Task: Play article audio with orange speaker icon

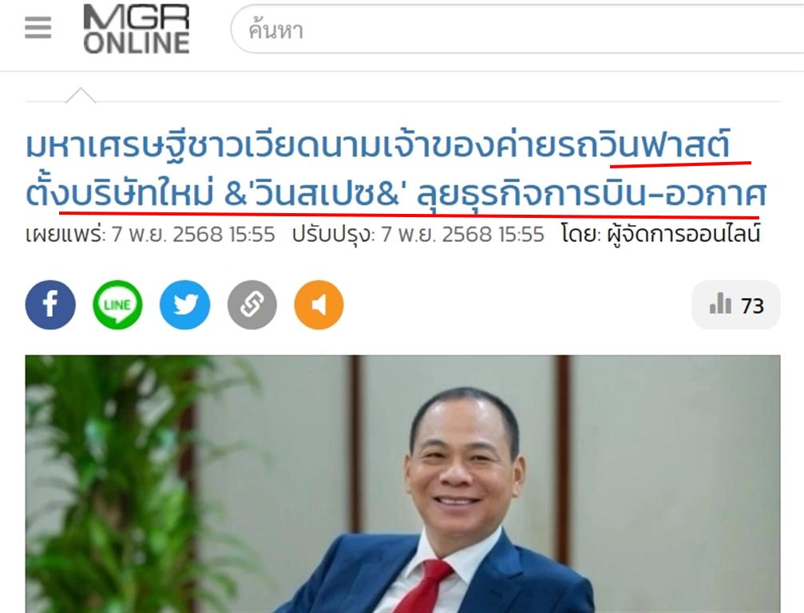Action: (319, 305)
